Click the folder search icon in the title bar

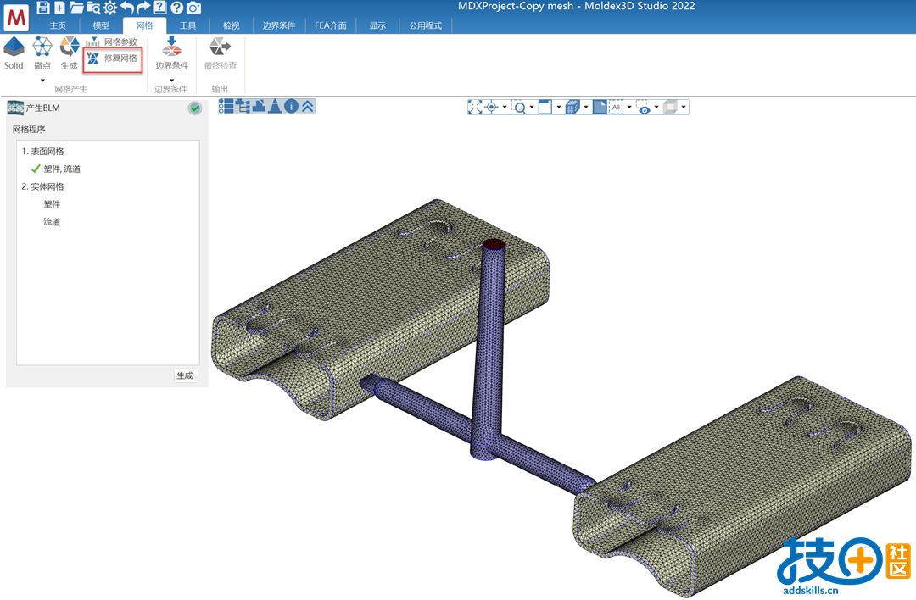tap(93, 8)
